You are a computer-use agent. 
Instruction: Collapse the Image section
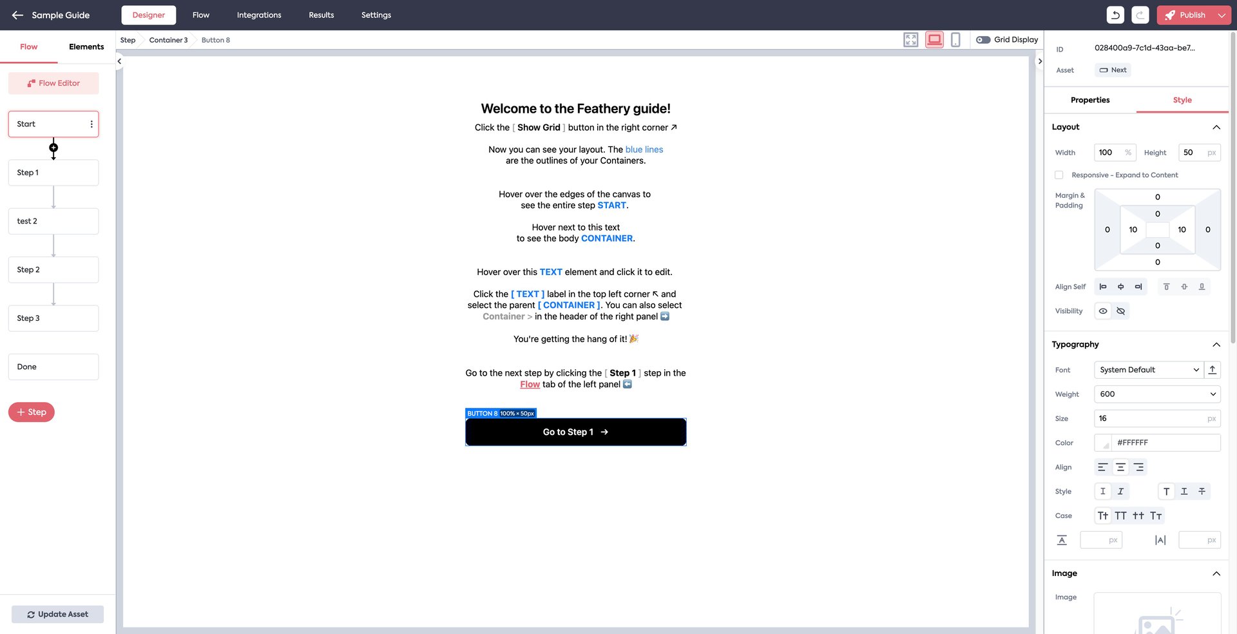point(1216,573)
